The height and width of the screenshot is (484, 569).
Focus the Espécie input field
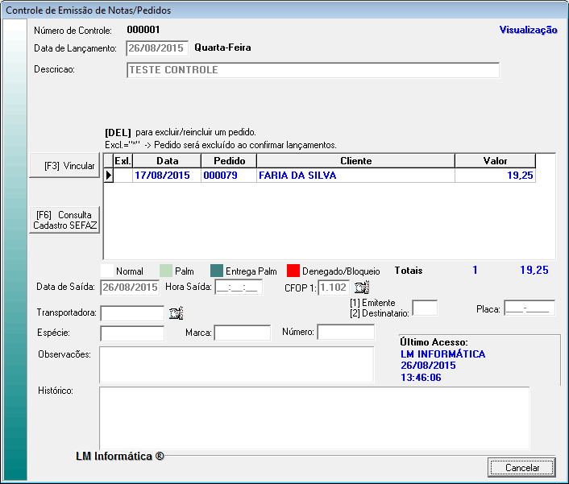(132, 333)
